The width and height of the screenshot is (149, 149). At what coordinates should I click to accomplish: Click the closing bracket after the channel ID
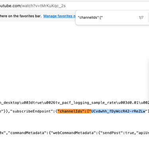(148, 111)
